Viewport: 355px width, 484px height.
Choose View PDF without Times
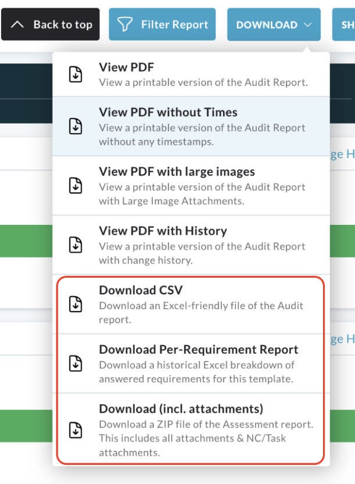(191, 126)
